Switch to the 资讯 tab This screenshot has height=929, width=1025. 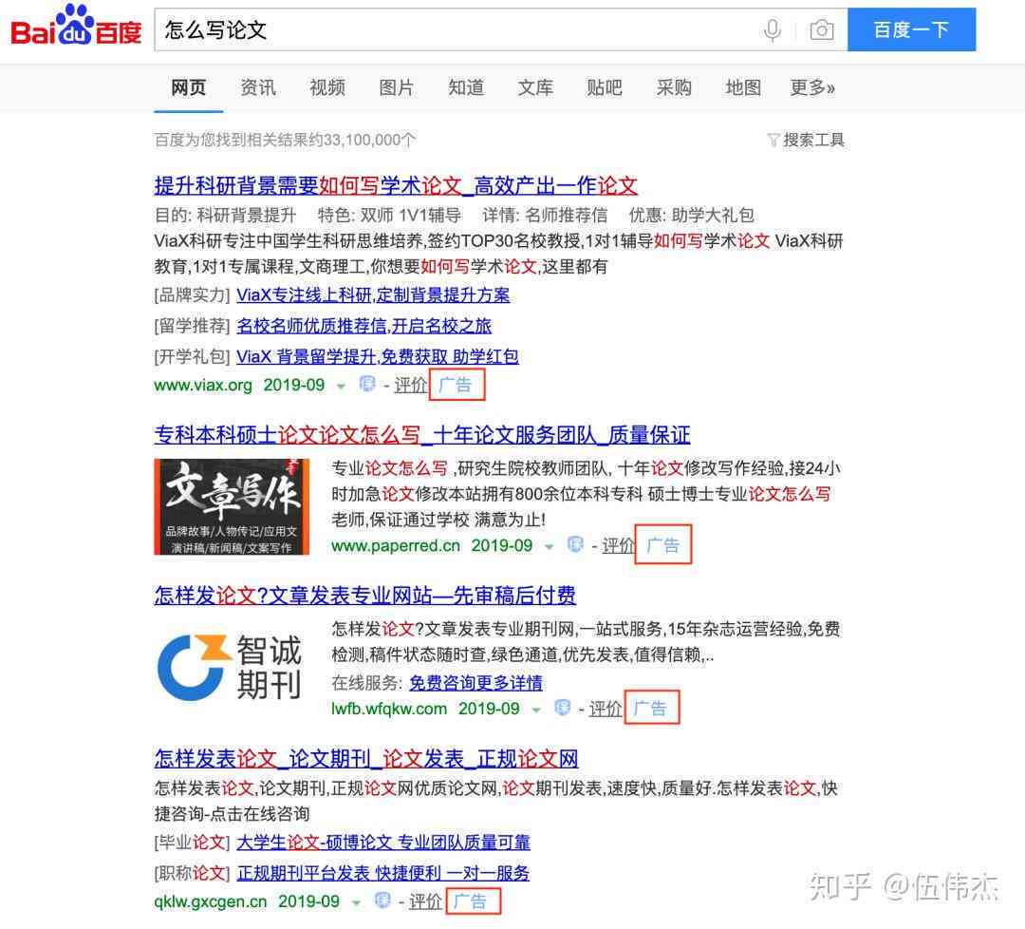tap(257, 87)
